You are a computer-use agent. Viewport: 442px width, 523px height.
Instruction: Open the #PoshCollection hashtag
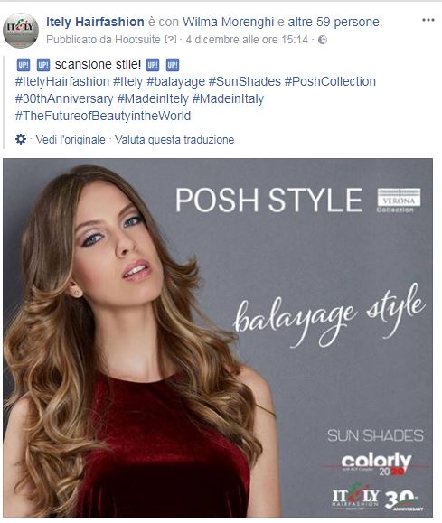tap(330, 81)
